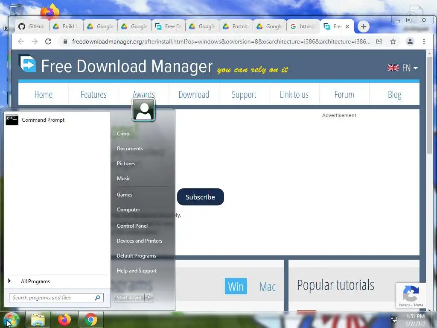
Task: Open Devices and Printers
Action: tap(140, 241)
